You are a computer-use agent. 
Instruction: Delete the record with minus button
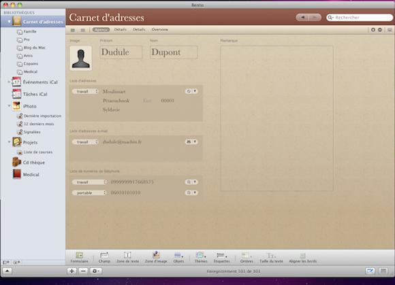click(x=83, y=271)
